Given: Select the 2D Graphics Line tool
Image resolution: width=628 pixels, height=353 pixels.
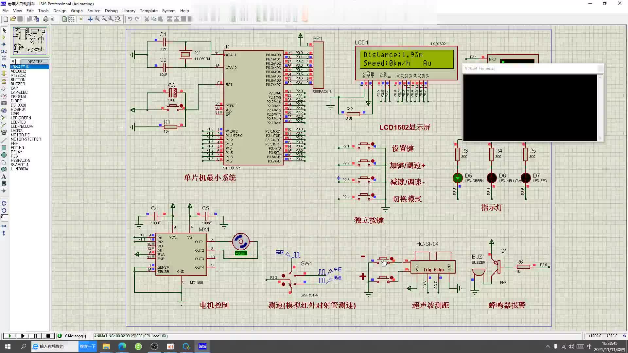Looking at the screenshot, I should [4, 141].
